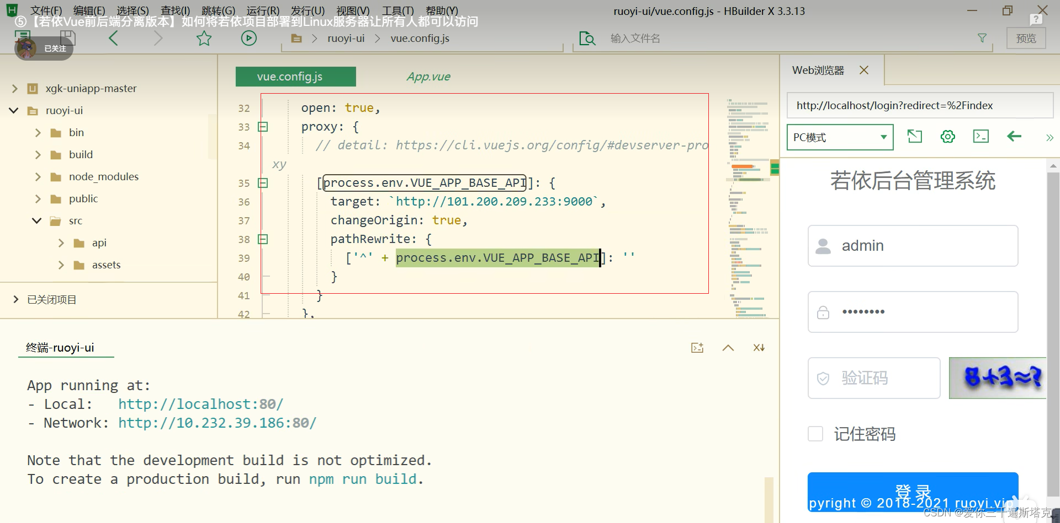Select the 终端-ruoyi-ui terminal tab
This screenshot has height=523, width=1060.
click(60, 347)
